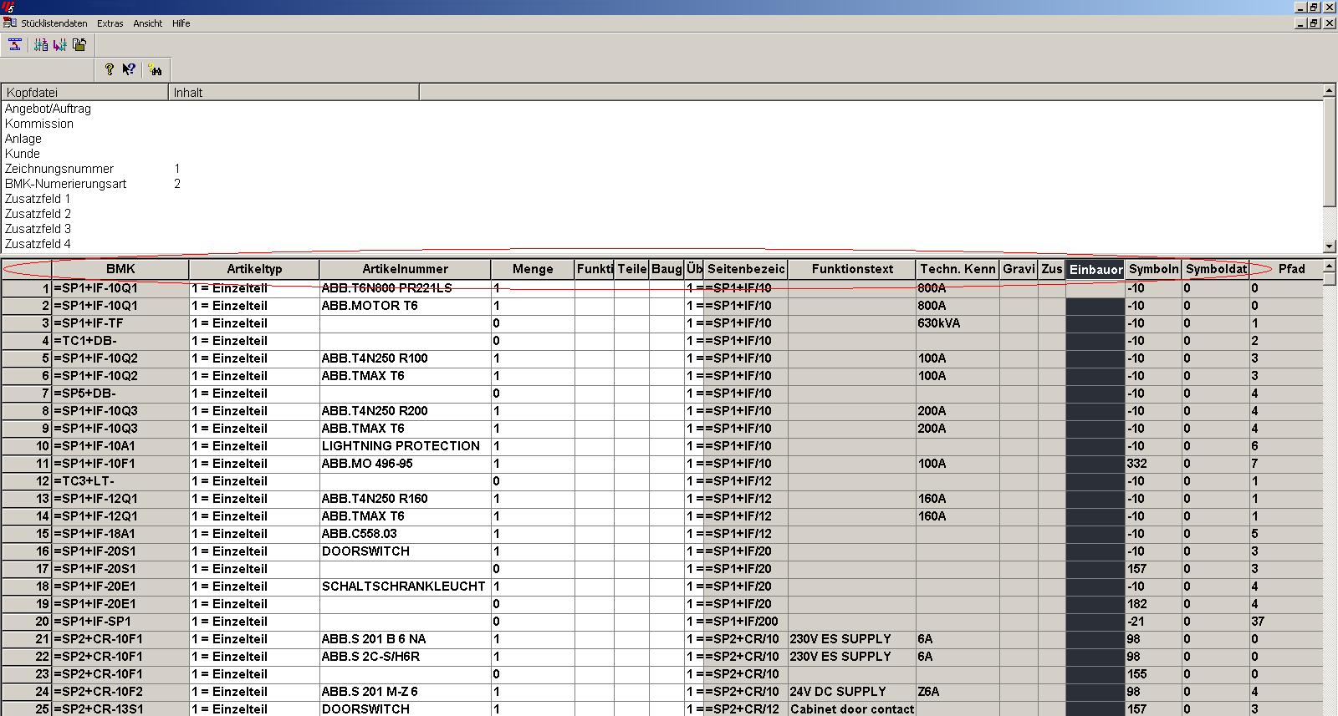Click the Menge column header
Viewport: 1338px width, 716px height.
(533, 269)
